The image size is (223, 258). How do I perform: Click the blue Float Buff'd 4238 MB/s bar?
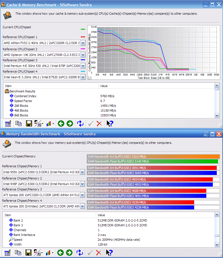pos(140,207)
